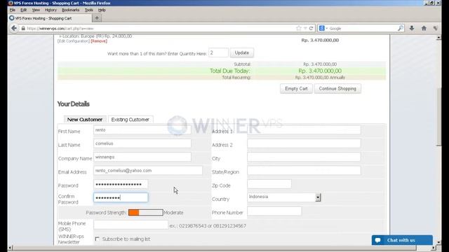Switch to the Existing Customer tab
449x252 pixels.
coord(130,120)
